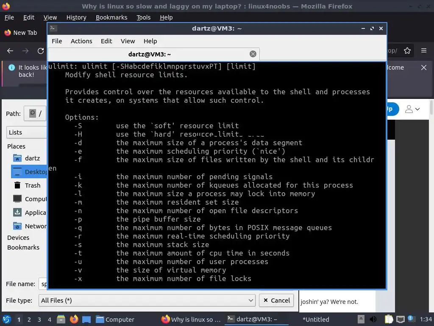Select dartz home folder in Places
Image resolution: width=434 pixels, height=326 pixels.
coord(29,158)
